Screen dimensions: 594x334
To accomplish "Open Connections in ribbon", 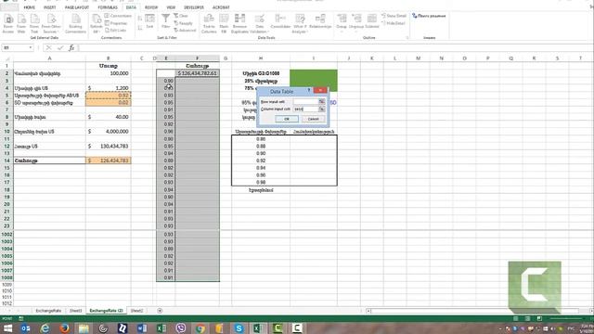I will point(118,16).
